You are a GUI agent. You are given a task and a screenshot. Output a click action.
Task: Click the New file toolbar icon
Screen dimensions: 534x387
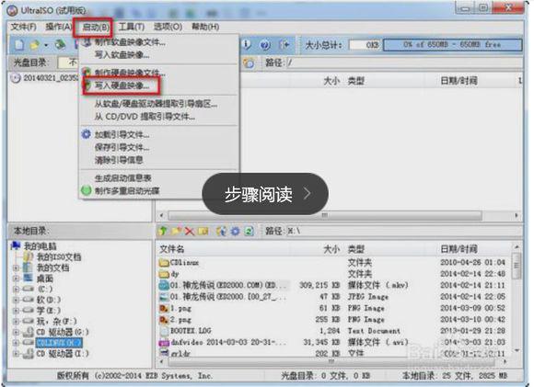coord(19,44)
